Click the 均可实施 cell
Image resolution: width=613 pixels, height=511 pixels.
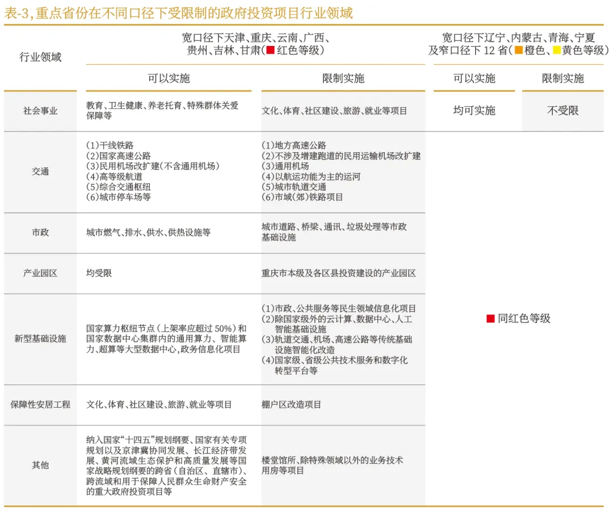coord(474,111)
